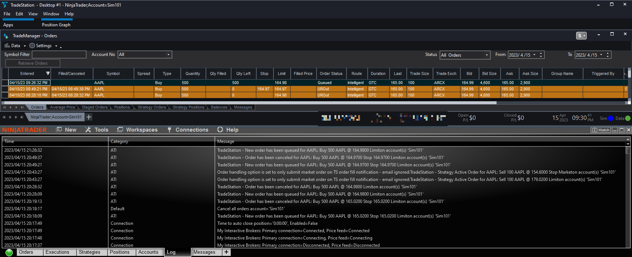The width and height of the screenshot is (632, 257).
Task: Select NinjaTrader;Account=Sim101 workspace tab
Action: pos(56,117)
